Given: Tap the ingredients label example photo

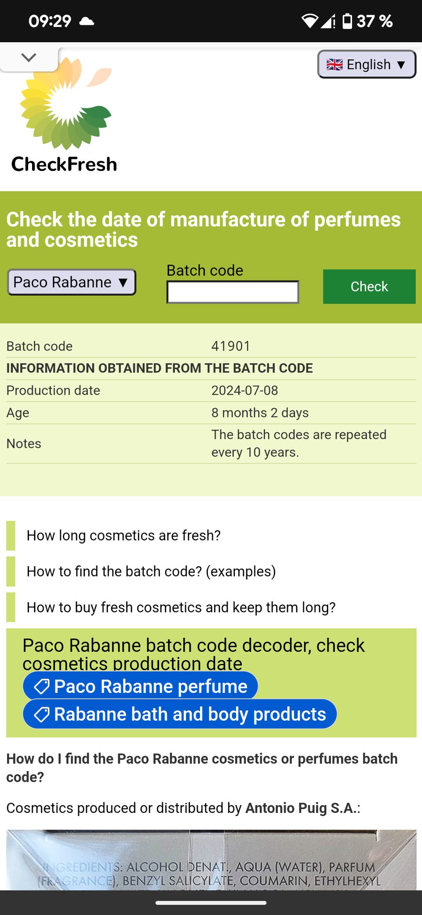Looking at the screenshot, I should (211, 860).
